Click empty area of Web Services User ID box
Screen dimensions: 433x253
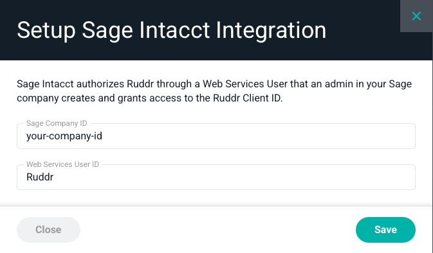235,177
